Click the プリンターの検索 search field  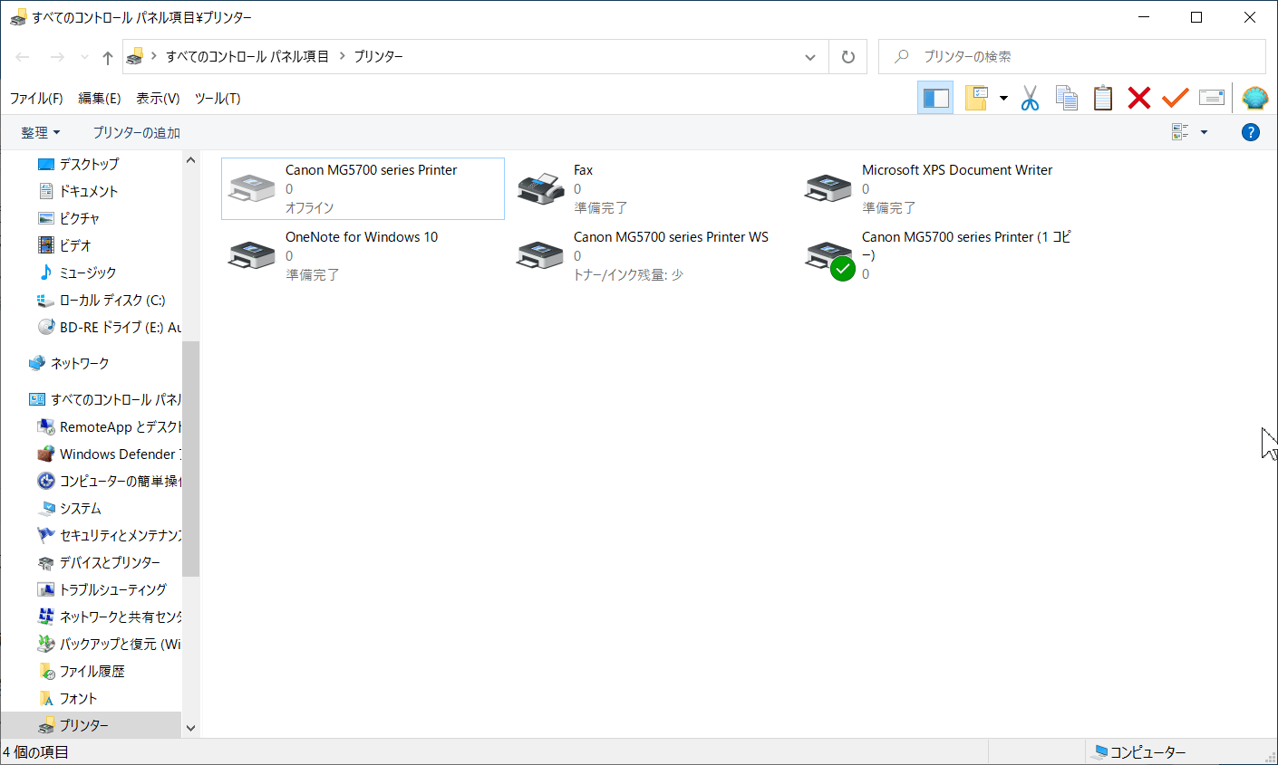[1071, 56]
